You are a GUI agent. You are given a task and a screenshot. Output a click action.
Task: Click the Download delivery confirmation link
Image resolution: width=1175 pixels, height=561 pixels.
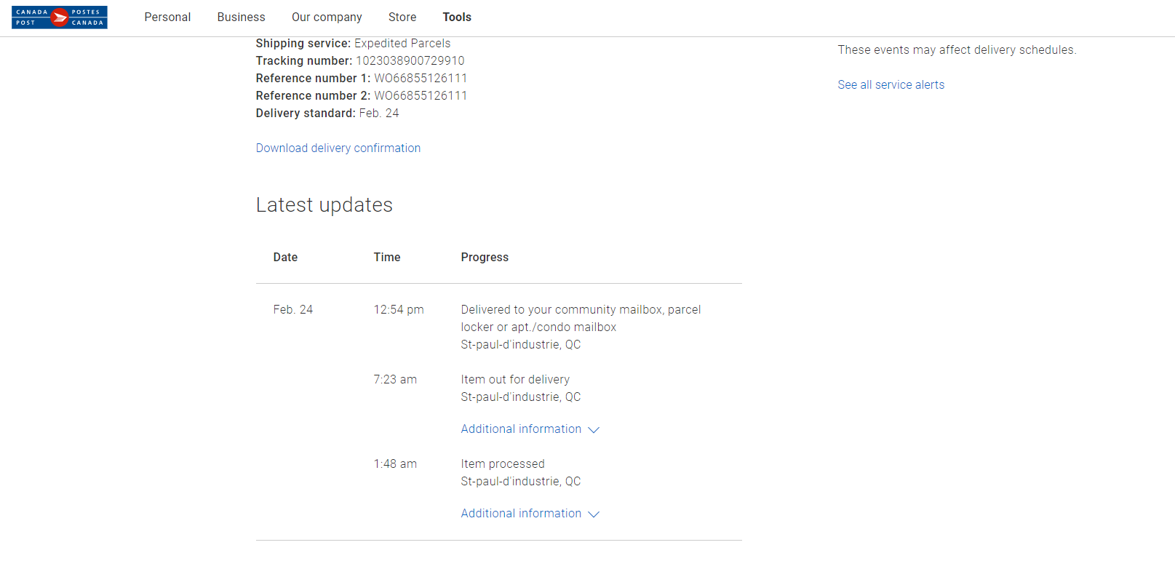pos(338,148)
